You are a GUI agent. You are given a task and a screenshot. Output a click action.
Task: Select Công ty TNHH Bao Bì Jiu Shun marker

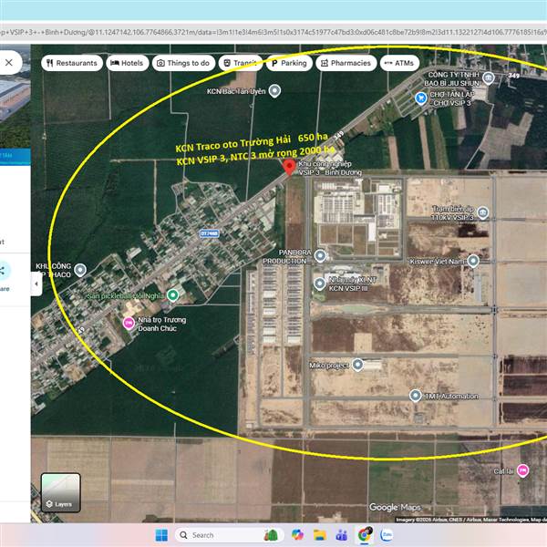[x=488, y=78]
